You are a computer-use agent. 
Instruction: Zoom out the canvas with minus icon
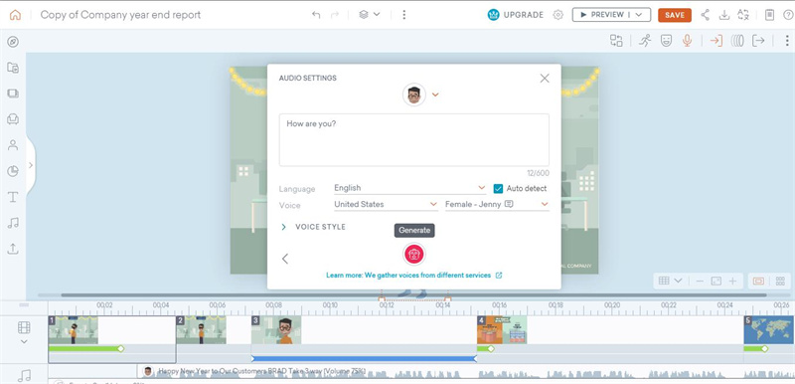click(x=700, y=281)
